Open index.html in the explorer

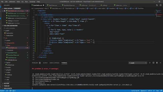[10, 36]
